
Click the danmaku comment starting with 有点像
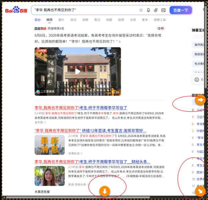(198, 64)
